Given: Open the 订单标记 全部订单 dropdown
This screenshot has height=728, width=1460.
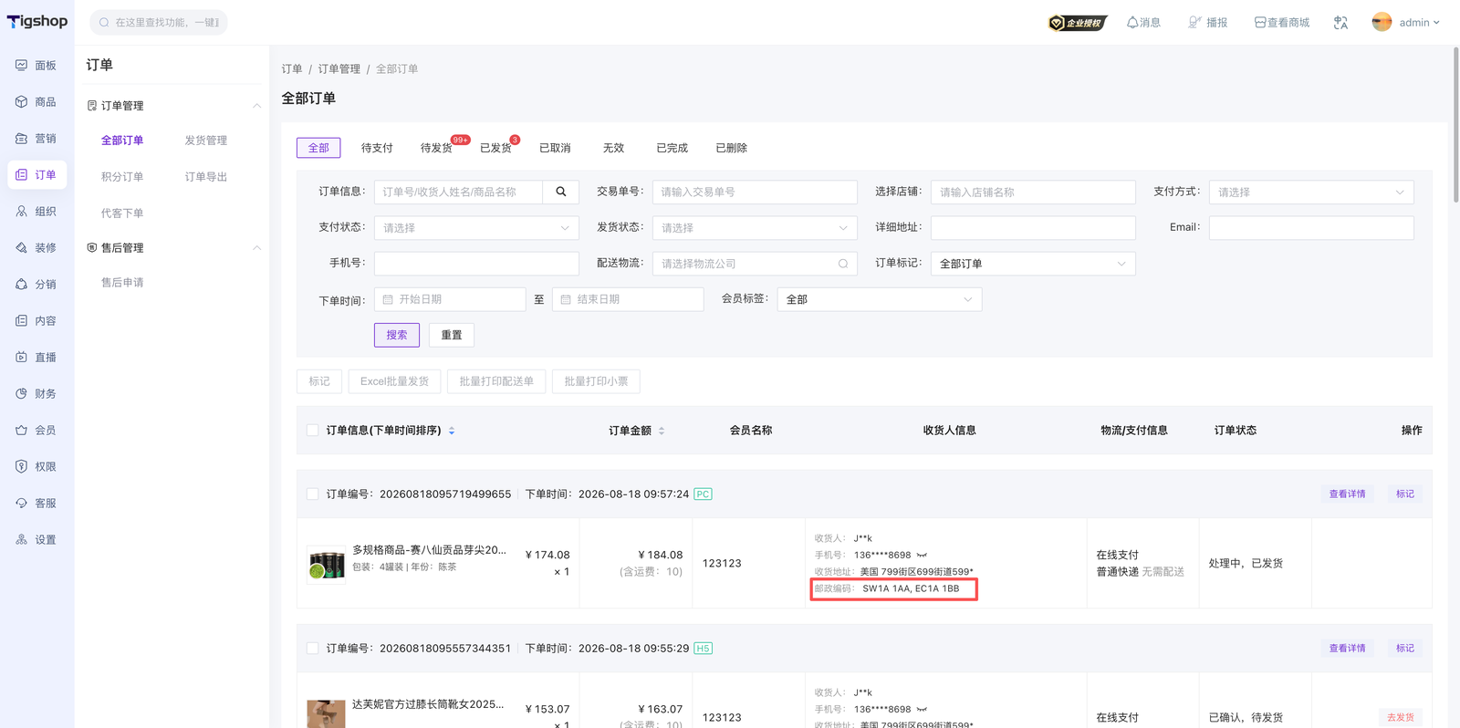Looking at the screenshot, I should point(1033,264).
